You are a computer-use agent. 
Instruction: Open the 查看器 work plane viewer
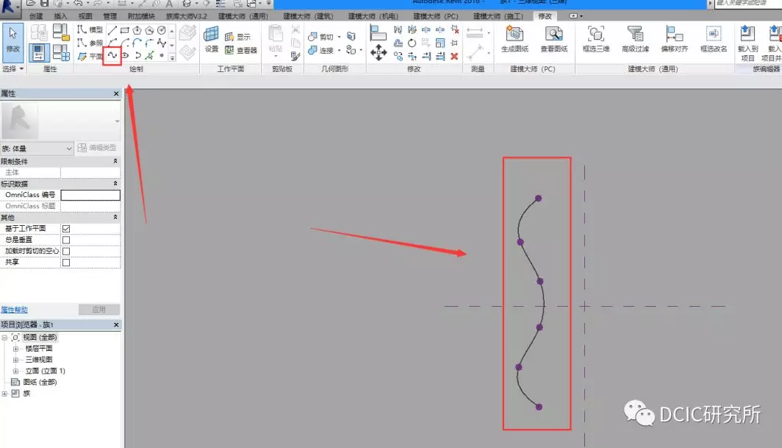[x=240, y=50]
